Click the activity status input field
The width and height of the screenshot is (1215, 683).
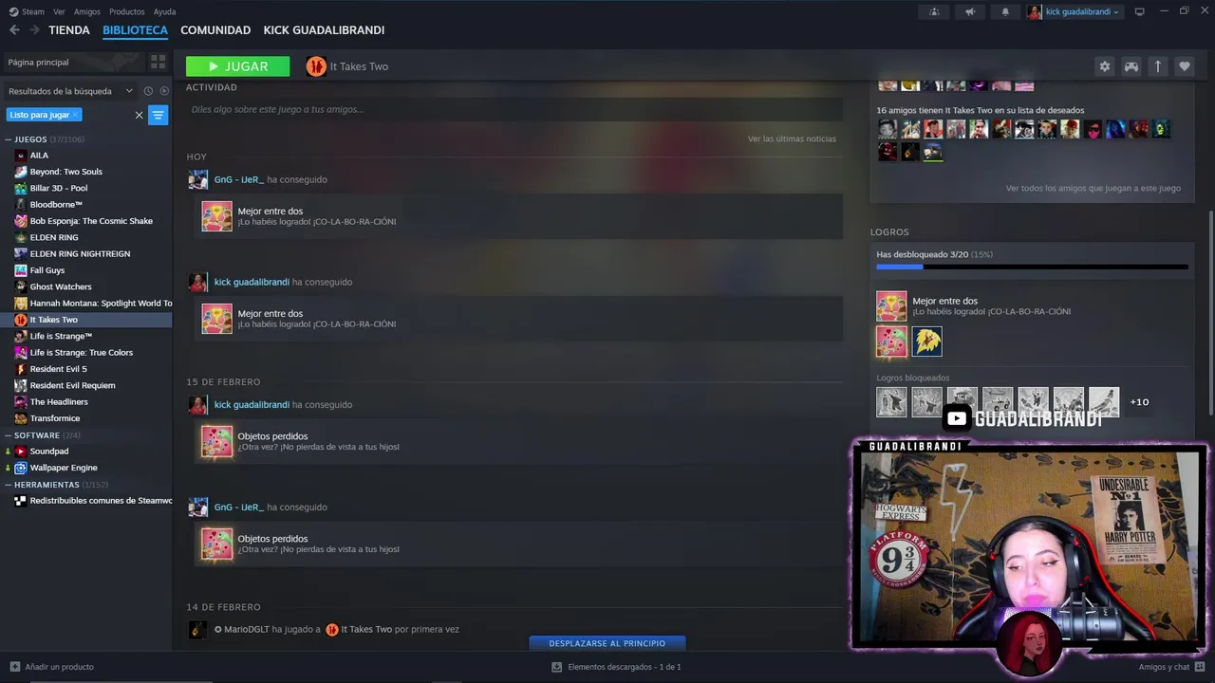click(514, 109)
